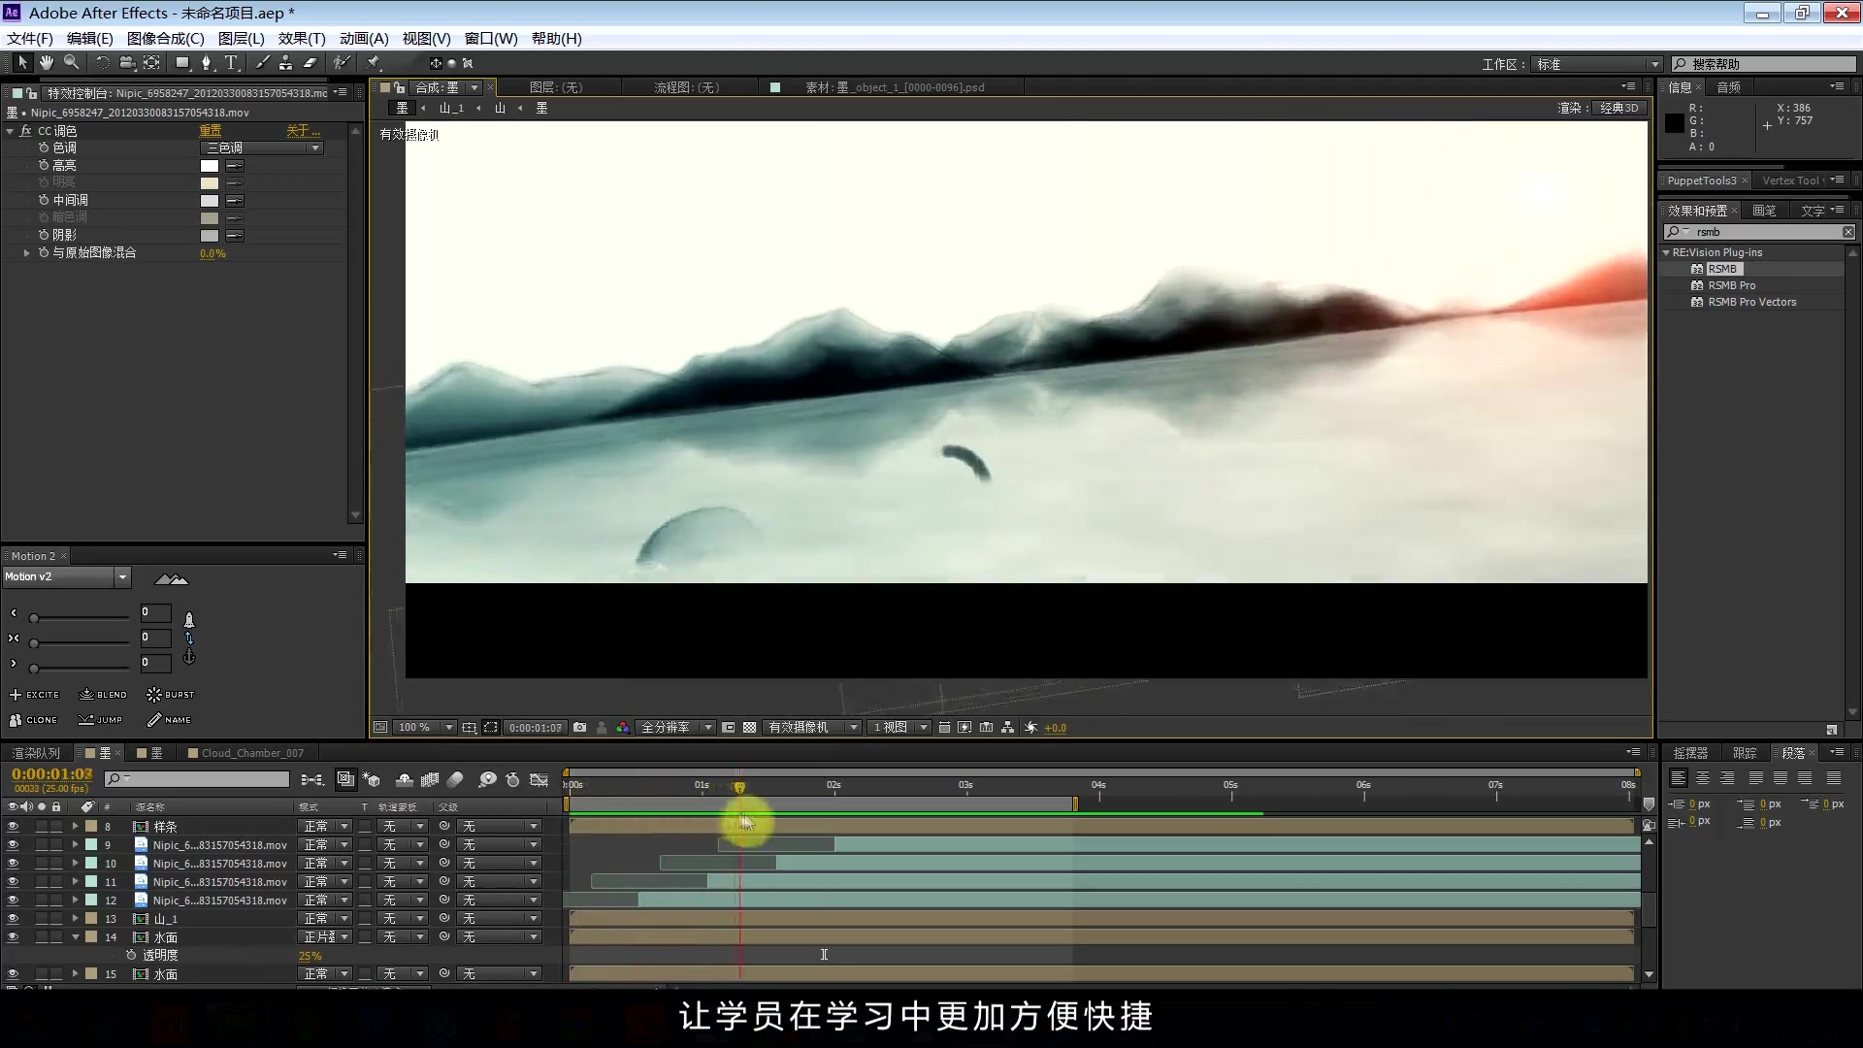
Task: Open the blend mode dropdown for layer 9
Action: (325, 844)
